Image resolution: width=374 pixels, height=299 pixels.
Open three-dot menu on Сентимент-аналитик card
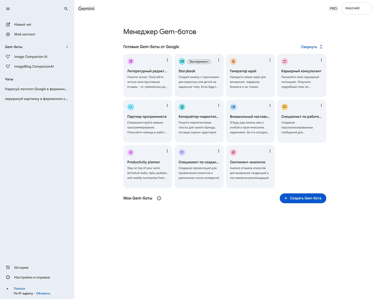click(270, 151)
